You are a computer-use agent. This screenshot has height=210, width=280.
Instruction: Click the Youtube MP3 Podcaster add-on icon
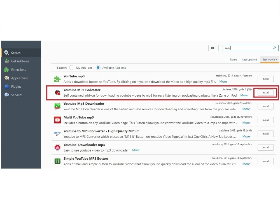pyautogui.click(x=57, y=92)
